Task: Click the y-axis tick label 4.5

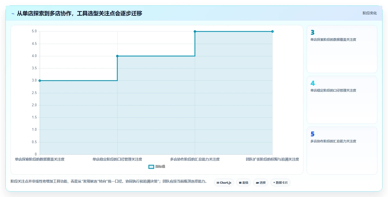Action: (34, 44)
